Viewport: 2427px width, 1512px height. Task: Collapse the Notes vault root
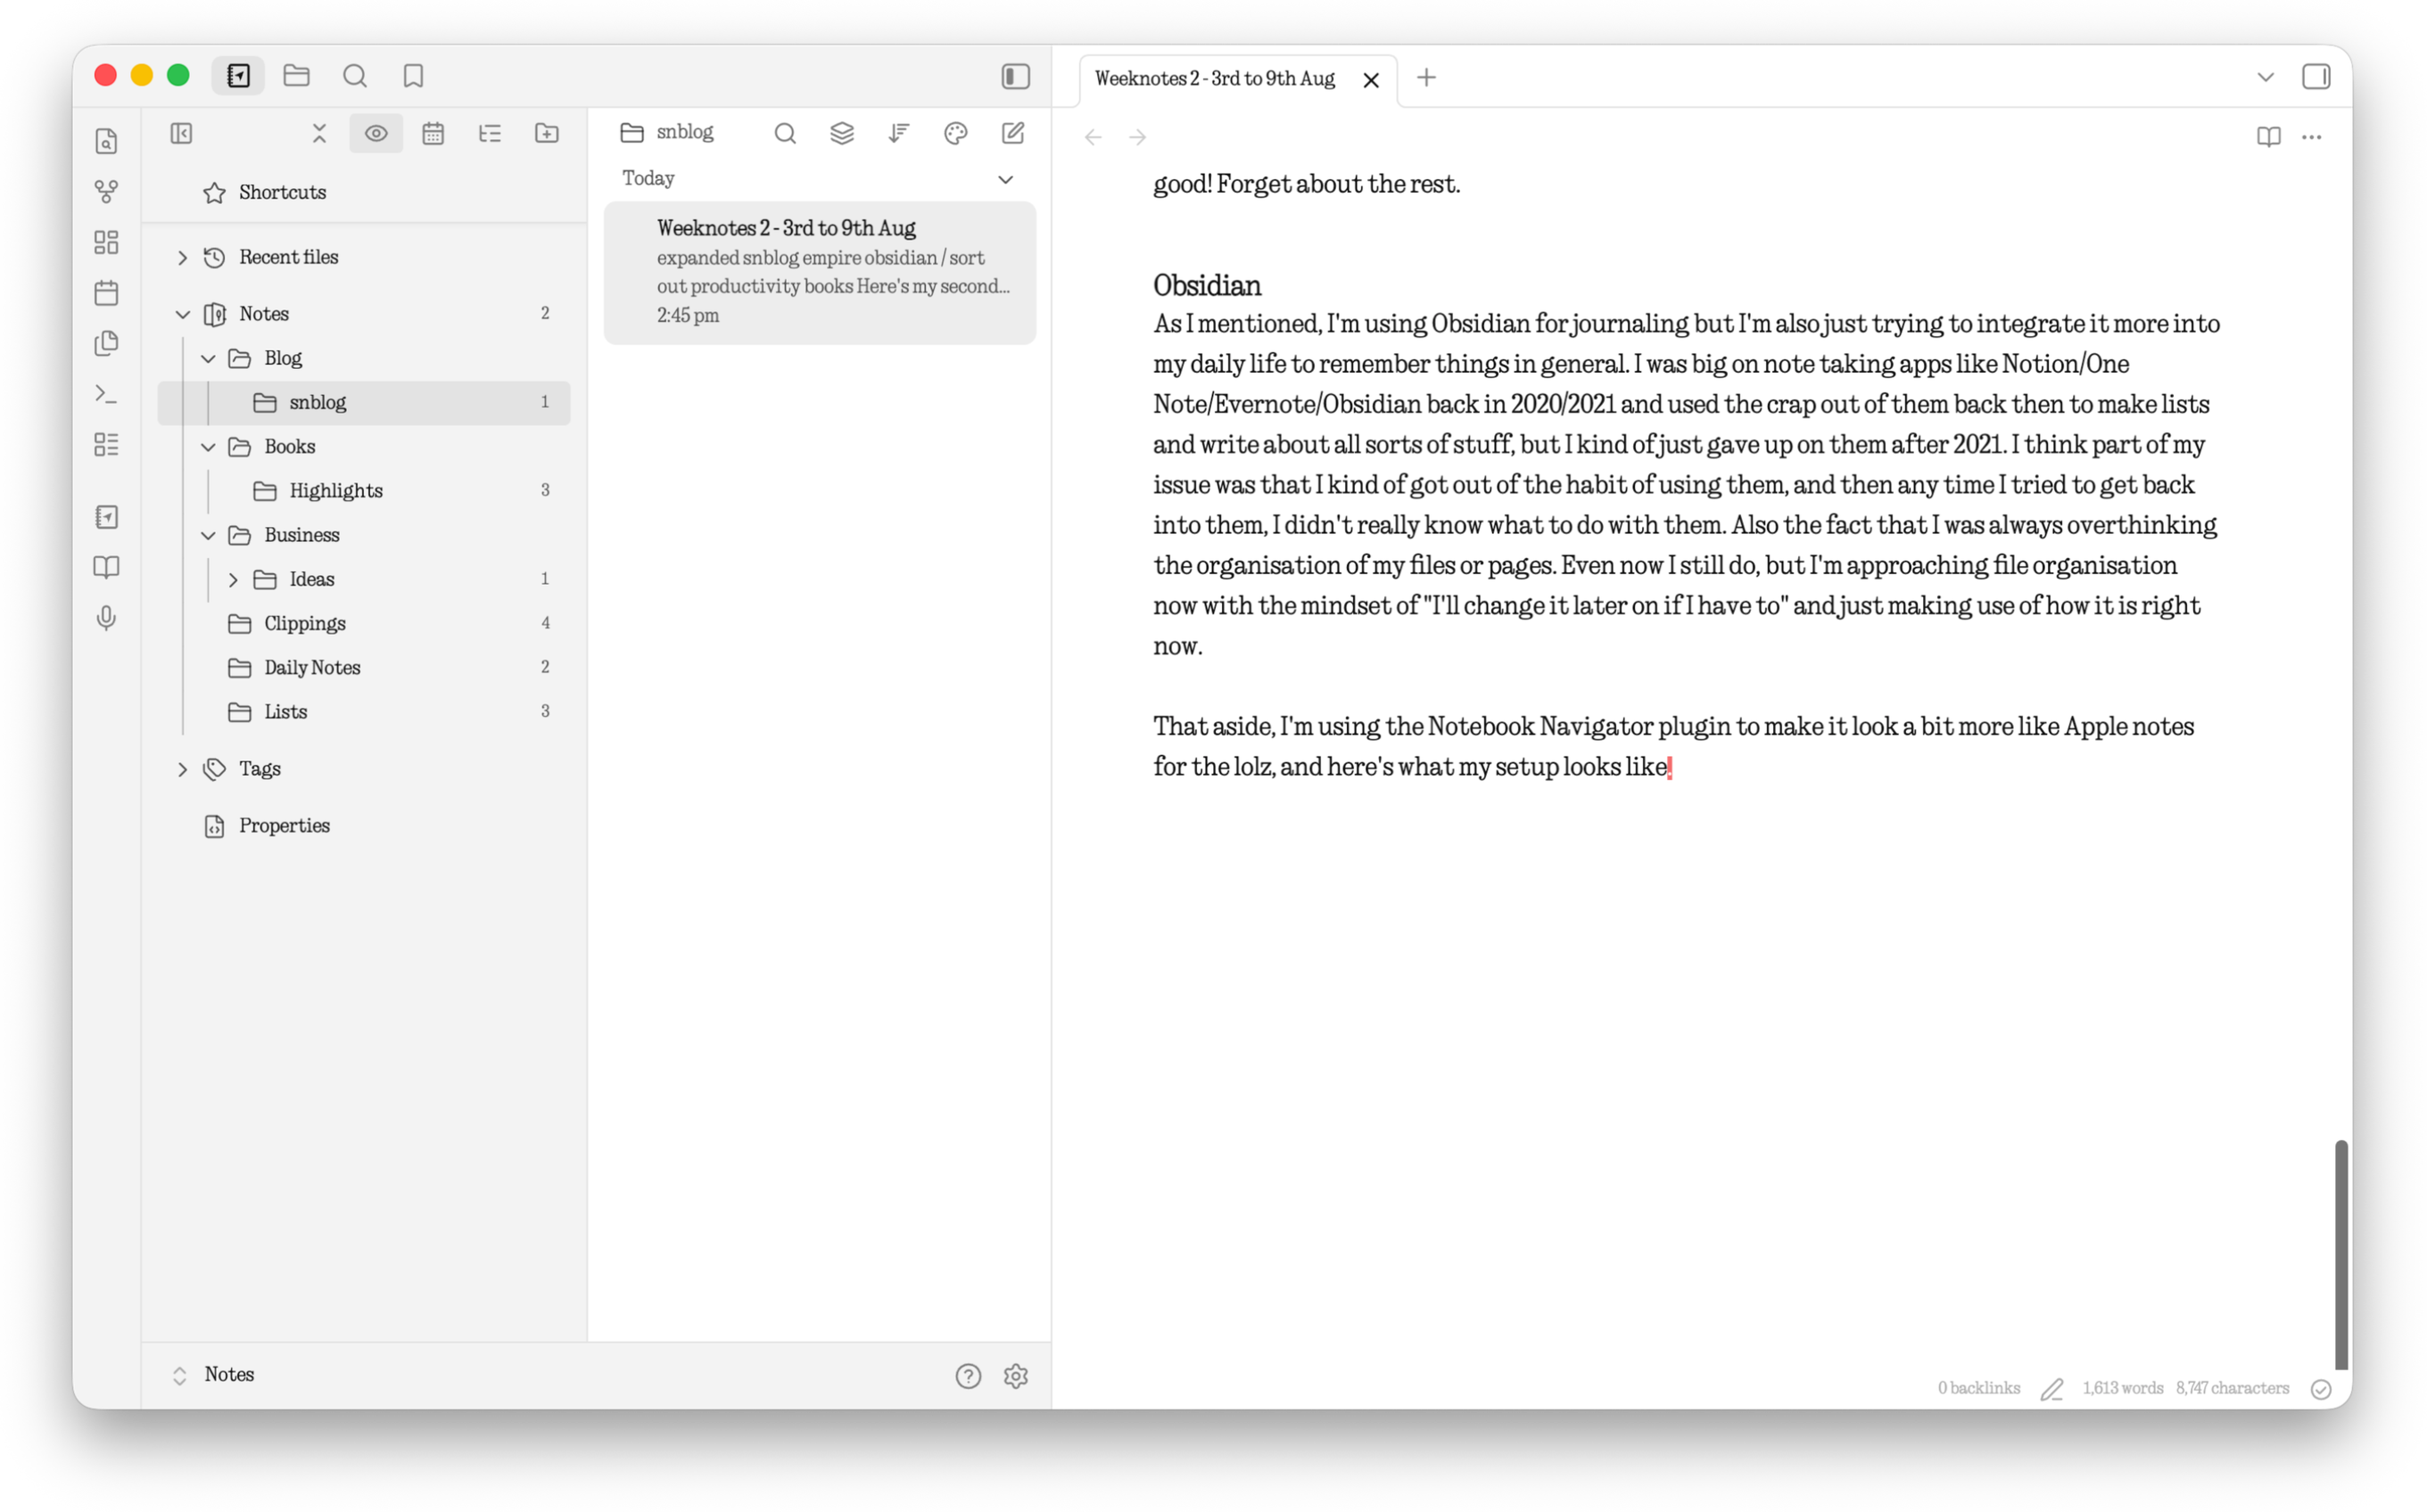tap(182, 315)
